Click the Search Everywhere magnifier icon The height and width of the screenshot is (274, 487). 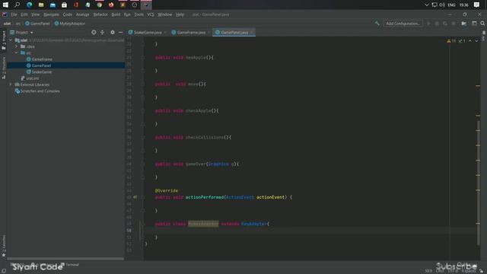point(482,24)
